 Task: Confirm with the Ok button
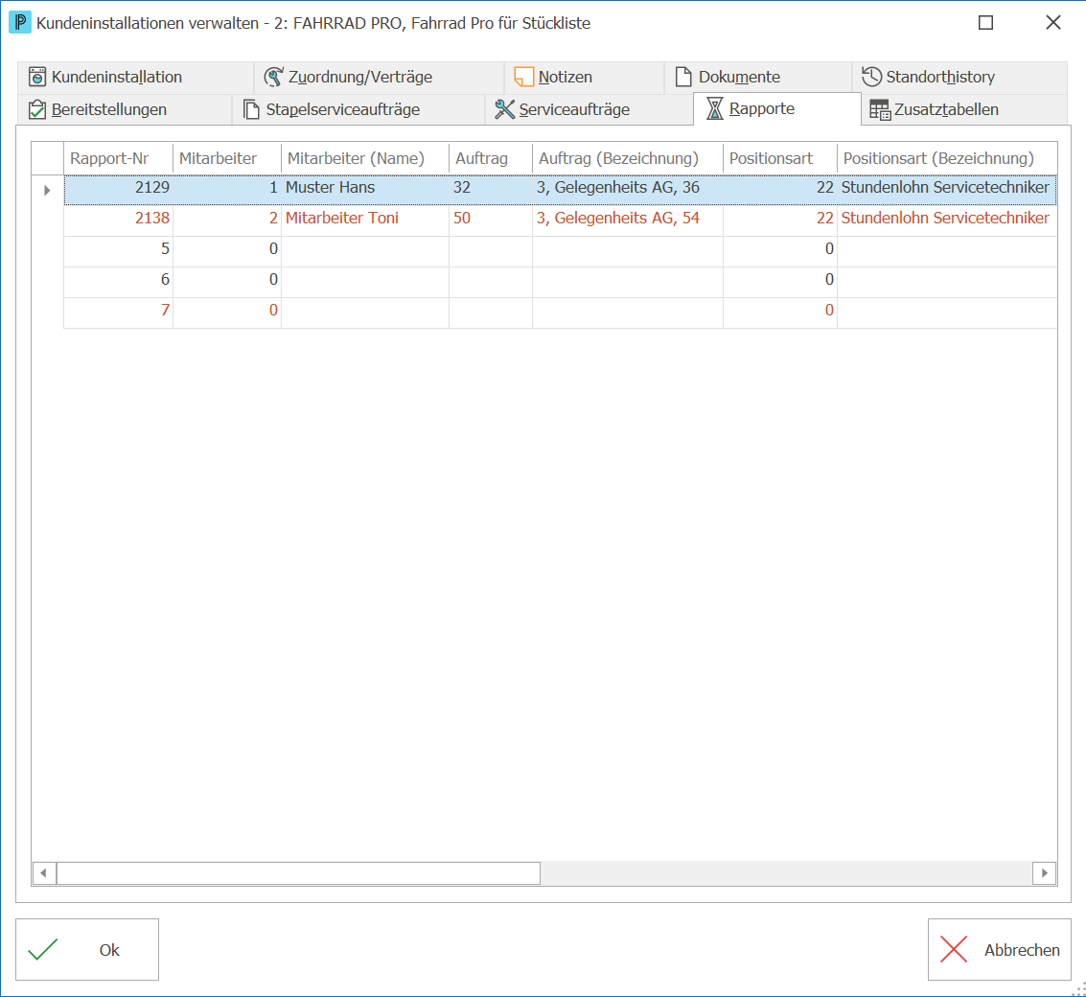point(87,949)
